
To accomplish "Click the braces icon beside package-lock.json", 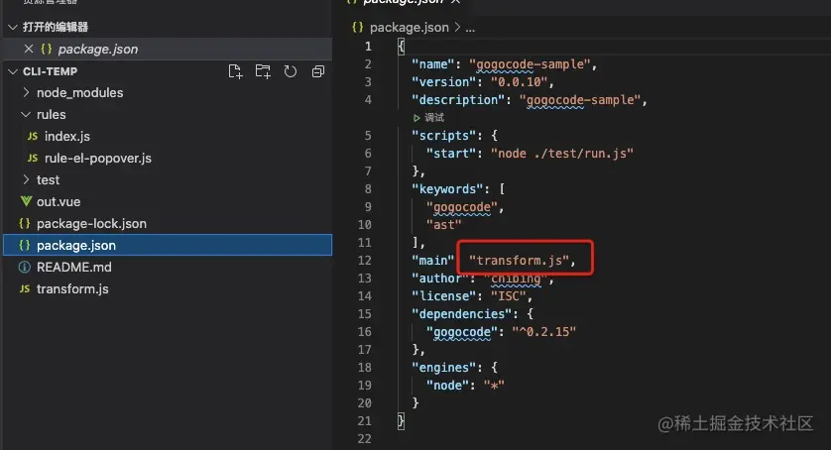I will [25, 224].
